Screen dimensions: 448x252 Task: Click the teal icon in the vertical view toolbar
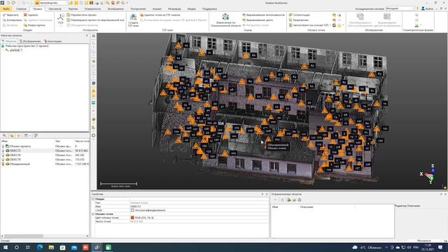(93, 102)
